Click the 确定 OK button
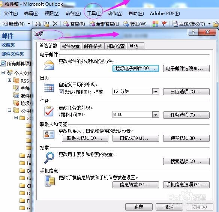Image resolution: width=219 pixels, height=212 pixels. coord(139,207)
